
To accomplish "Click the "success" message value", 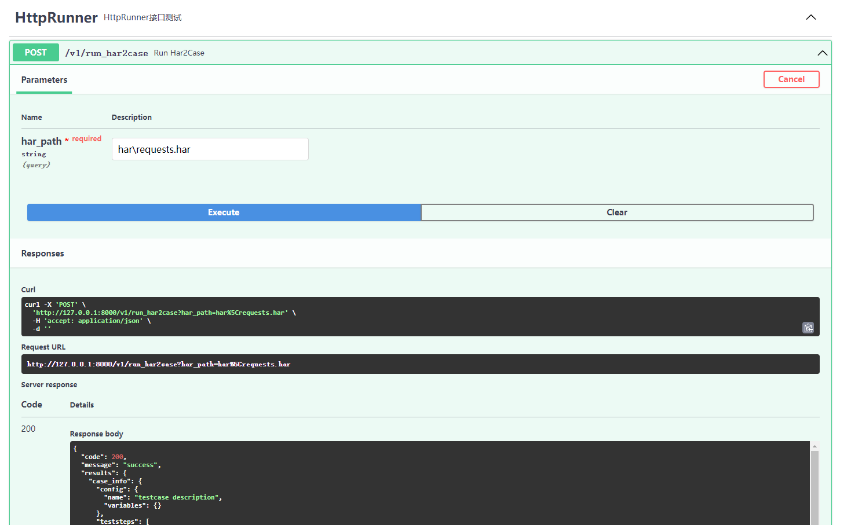I will 140,465.
